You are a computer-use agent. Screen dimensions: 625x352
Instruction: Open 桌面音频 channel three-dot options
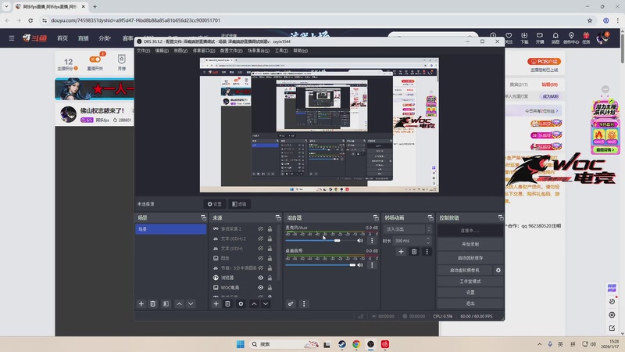[x=372, y=265]
